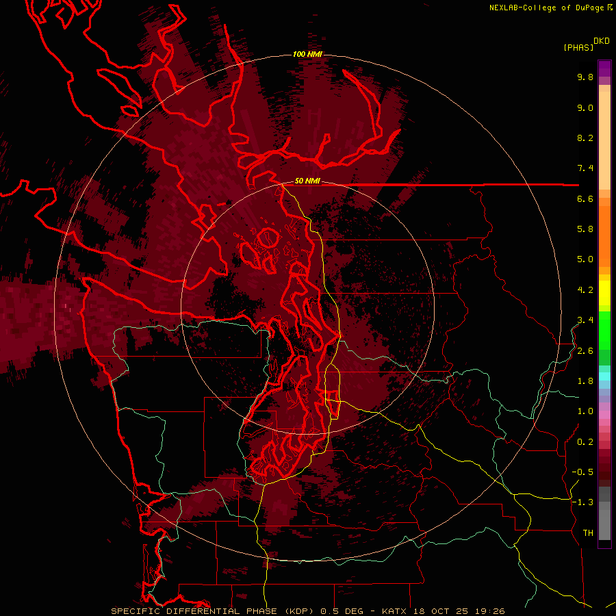
Task: Click the 1.8 scale value
Action: point(585,381)
